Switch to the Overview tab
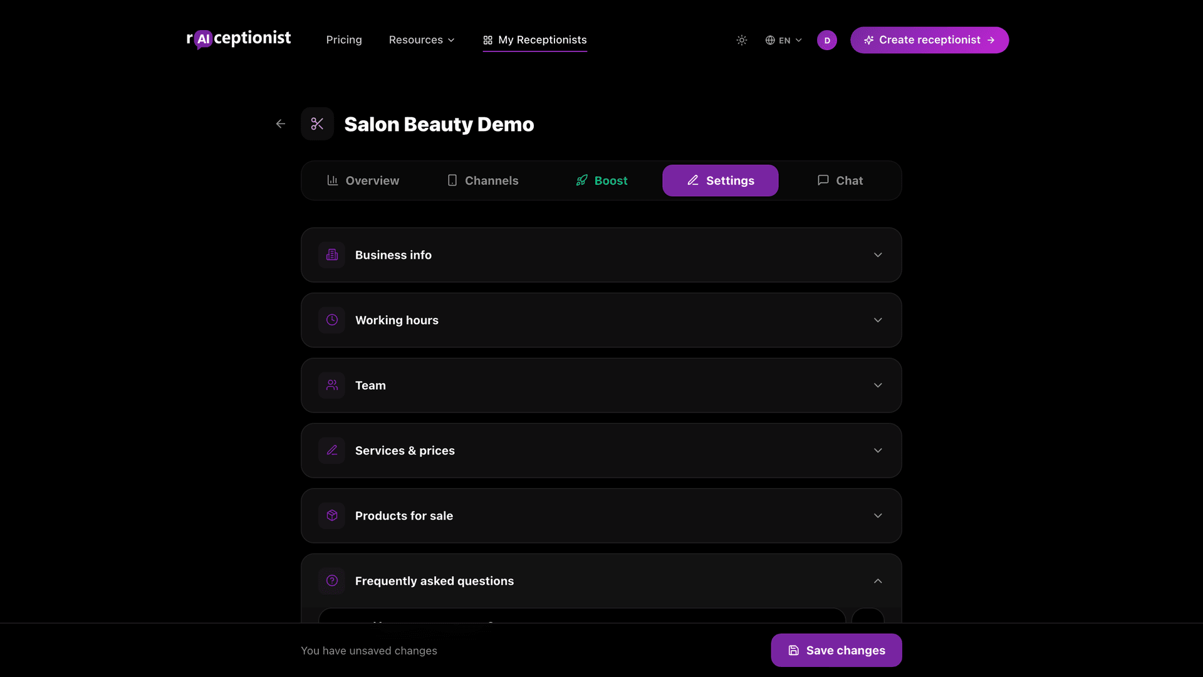 363,181
